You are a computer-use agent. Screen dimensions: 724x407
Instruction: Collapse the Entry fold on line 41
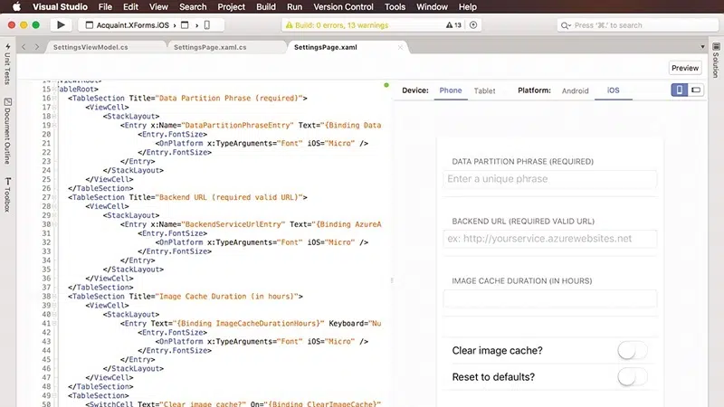click(54, 324)
